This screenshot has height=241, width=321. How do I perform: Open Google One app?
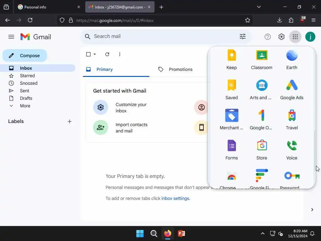pos(262,120)
